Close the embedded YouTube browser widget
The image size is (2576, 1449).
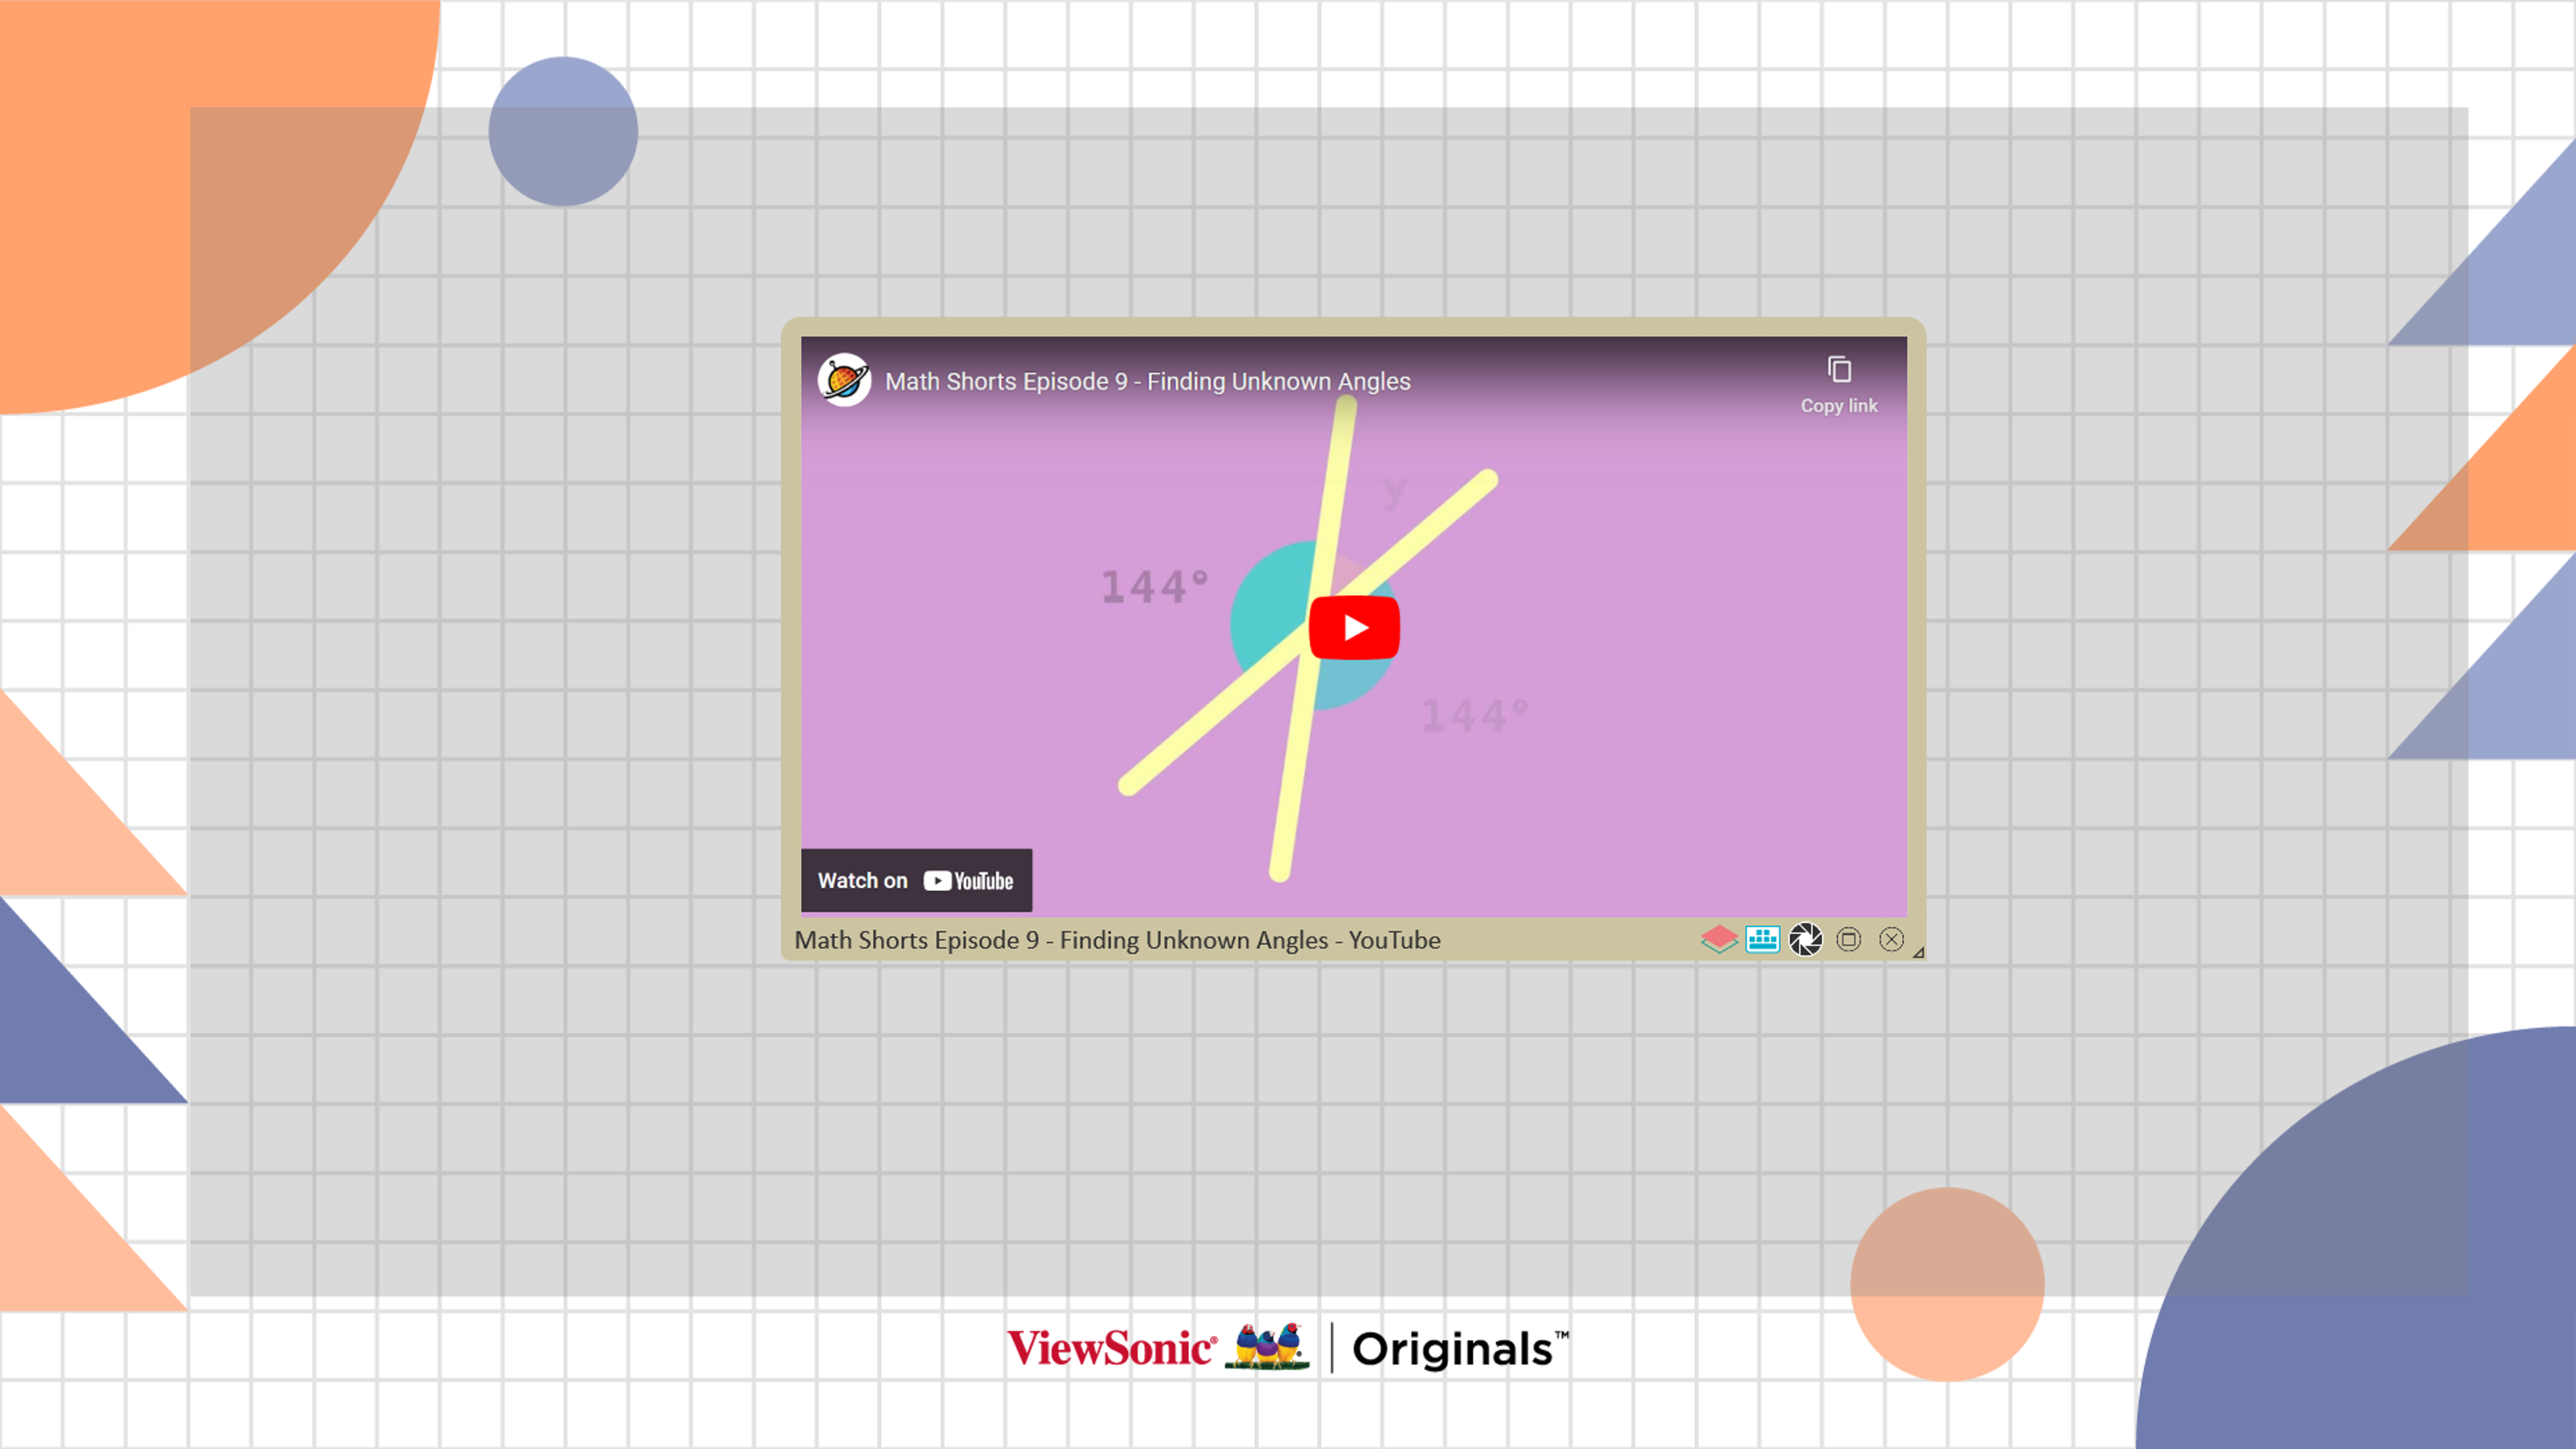point(1891,939)
